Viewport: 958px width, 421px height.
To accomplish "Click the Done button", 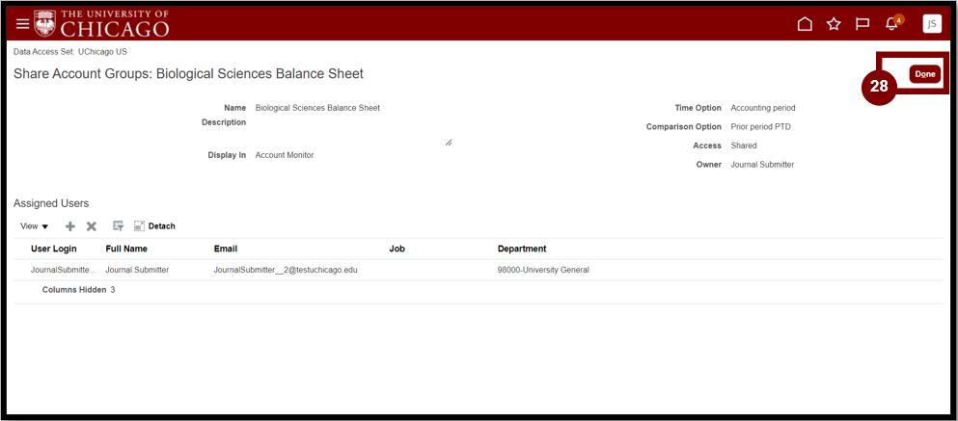I will [x=925, y=74].
